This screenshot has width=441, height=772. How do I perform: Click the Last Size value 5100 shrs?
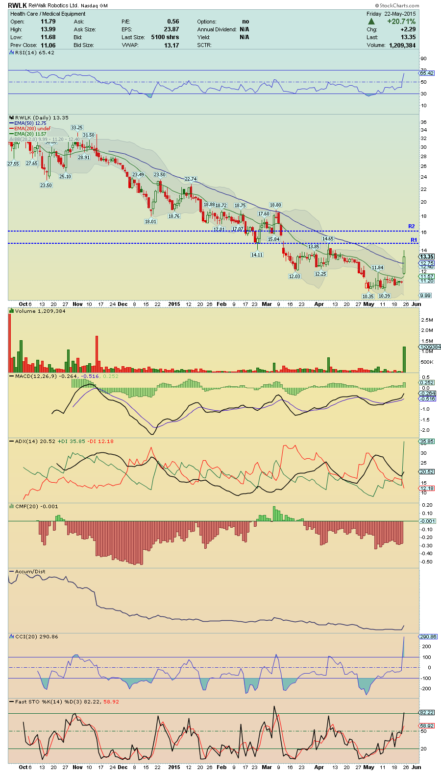point(165,37)
